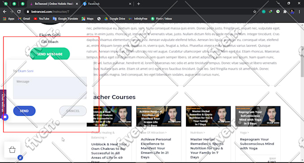
Task: Reload the page with the refresh icon
Action: point(19,12)
